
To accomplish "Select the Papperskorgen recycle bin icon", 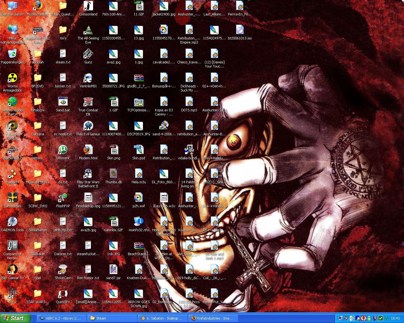I will click(x=12, y=54).
